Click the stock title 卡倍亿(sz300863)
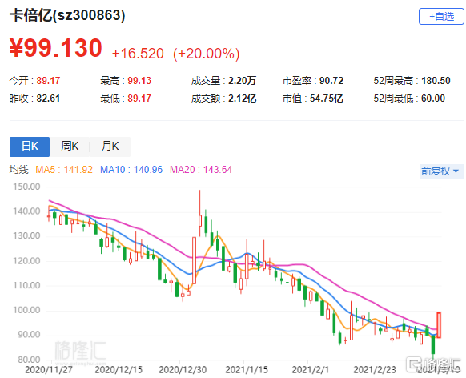This screenshot has width=466, height=378. click(x=67, y=15)
